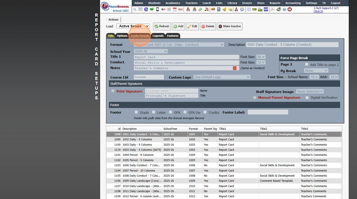This screenshot has height=199, width=357.
Task: Enable the footer Letter checkbox
Action: tap(153, 112)
